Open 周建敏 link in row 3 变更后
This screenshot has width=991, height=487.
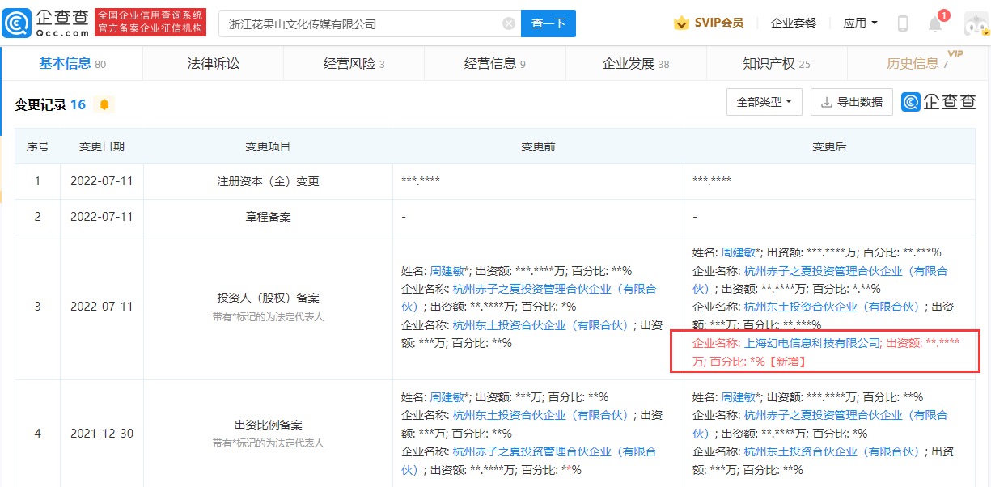[739, 252]
